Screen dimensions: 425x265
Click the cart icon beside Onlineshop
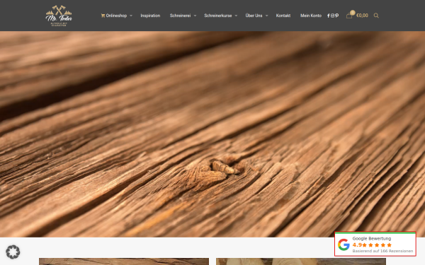coord(103,16)
